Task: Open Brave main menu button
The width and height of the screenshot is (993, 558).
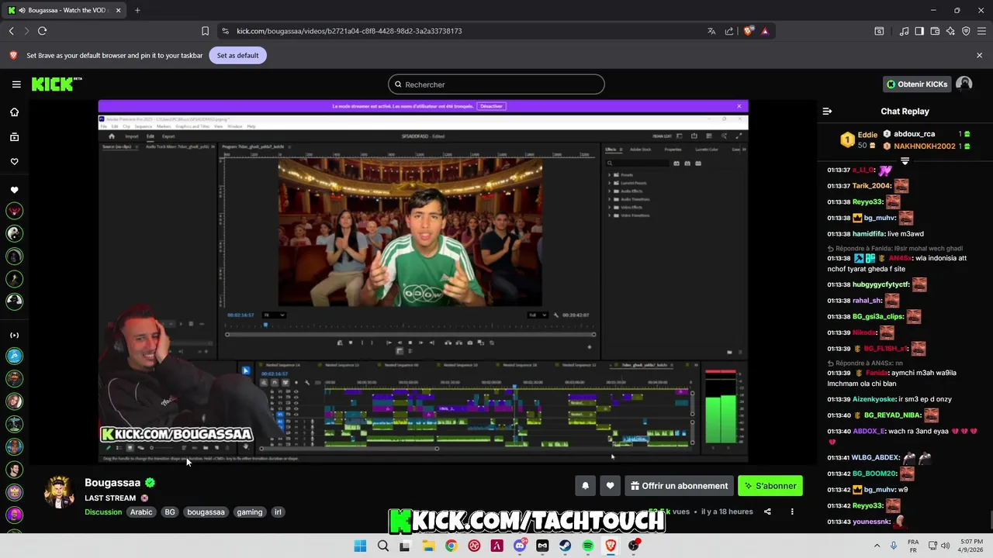Action: point(981,31)
